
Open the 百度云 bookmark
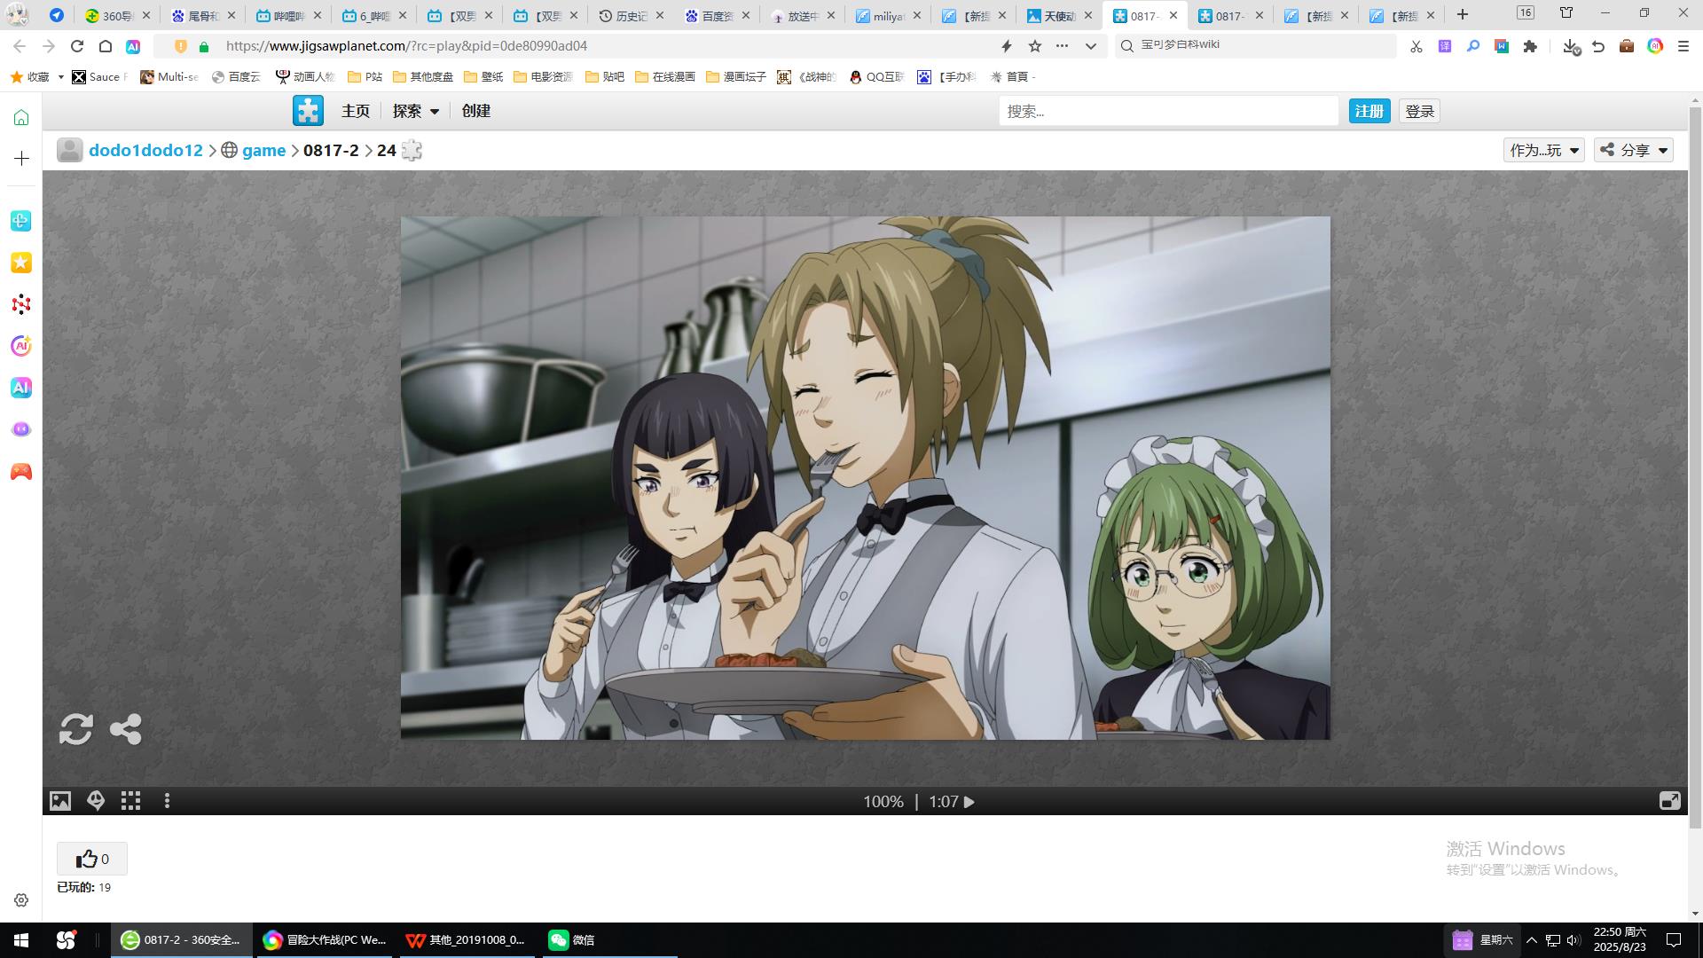point(236,77)
